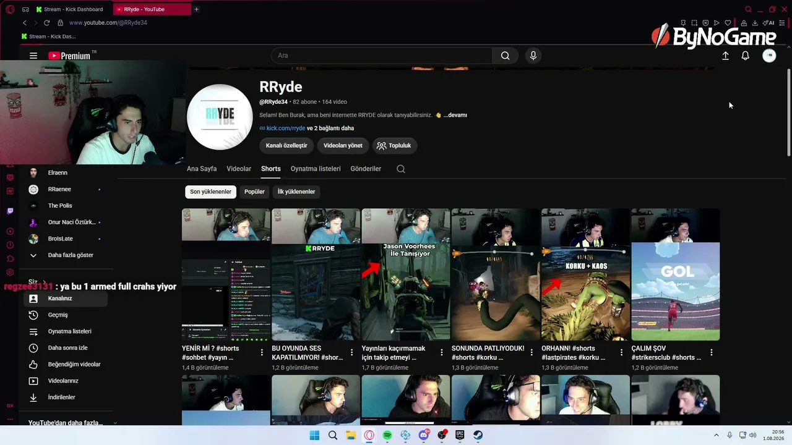Open options menu for YENİR Mİ short
This screenshot has width=792, height=445.
pos(262,352)
